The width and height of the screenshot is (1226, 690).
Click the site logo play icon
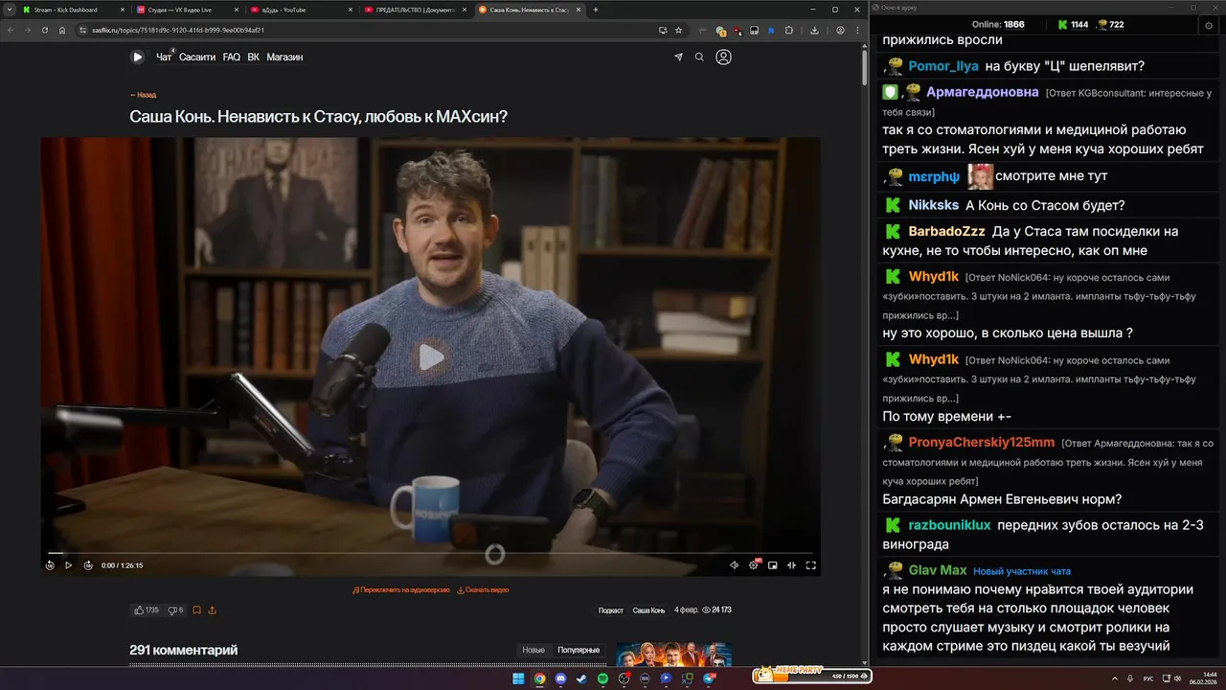(137, 57)
